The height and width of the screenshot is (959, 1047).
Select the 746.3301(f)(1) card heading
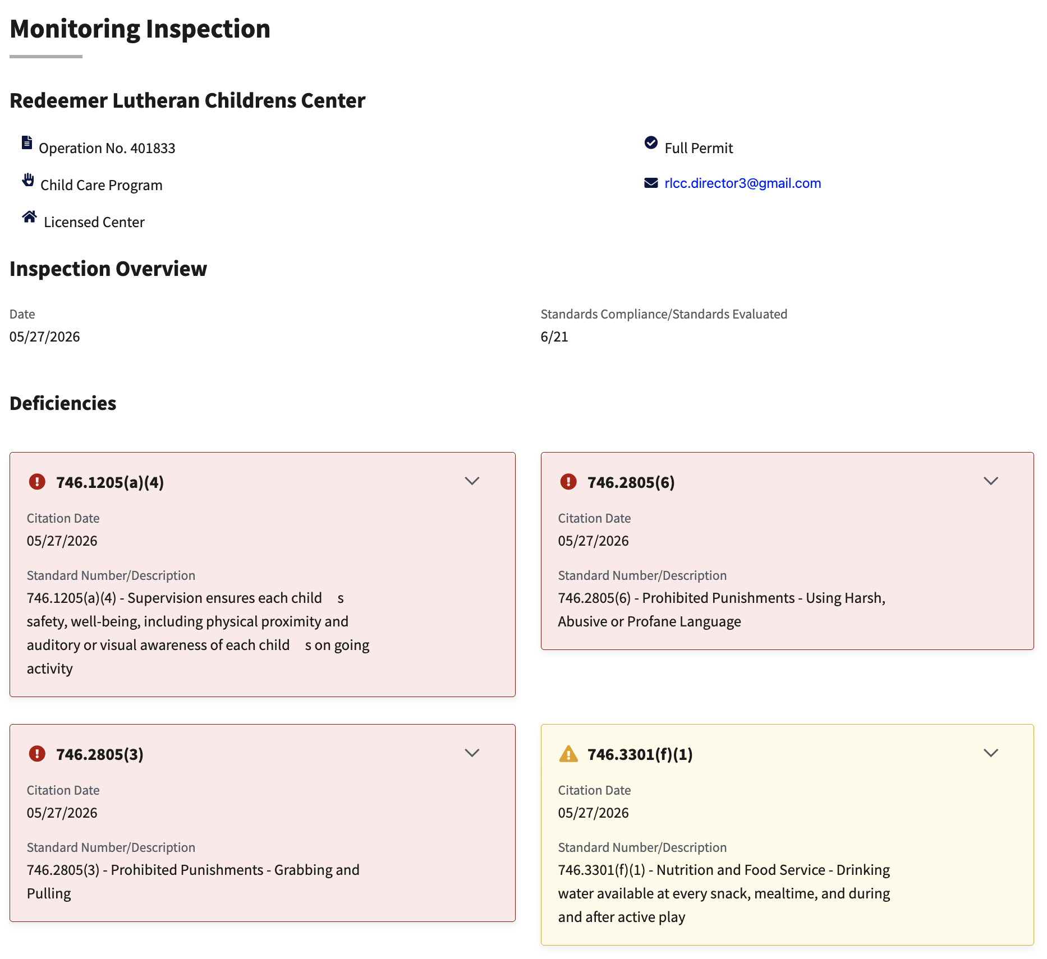click(x=640, y=754)
